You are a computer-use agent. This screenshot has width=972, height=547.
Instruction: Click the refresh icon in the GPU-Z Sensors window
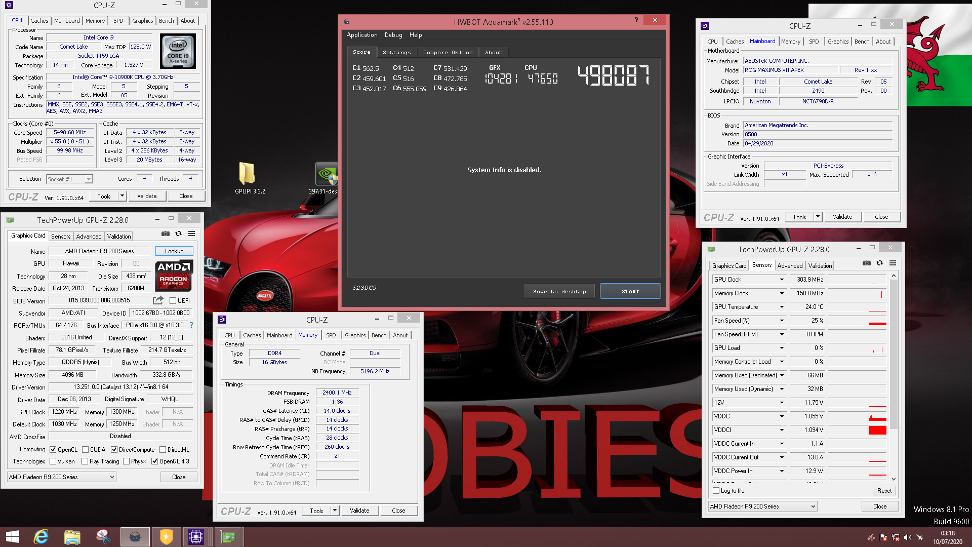click(879, 263)
